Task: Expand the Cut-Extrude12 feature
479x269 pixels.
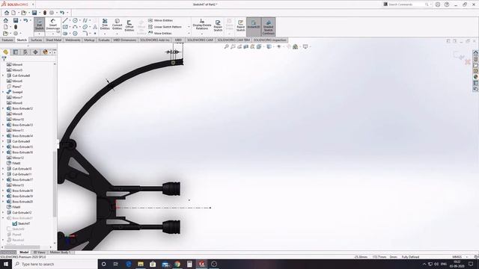Action: coord(3,212)
